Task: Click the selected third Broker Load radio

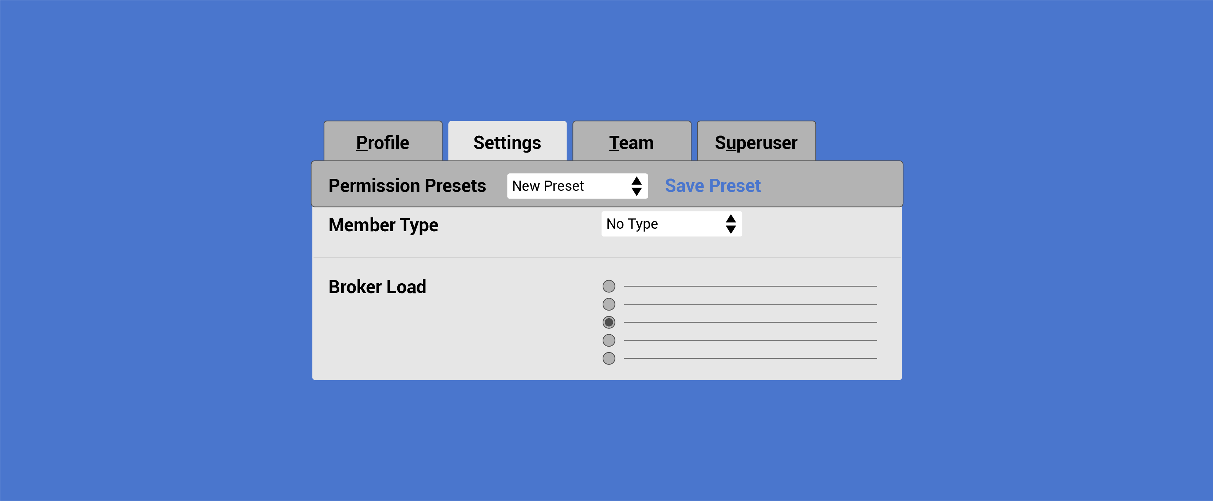Action: [609, 322]
